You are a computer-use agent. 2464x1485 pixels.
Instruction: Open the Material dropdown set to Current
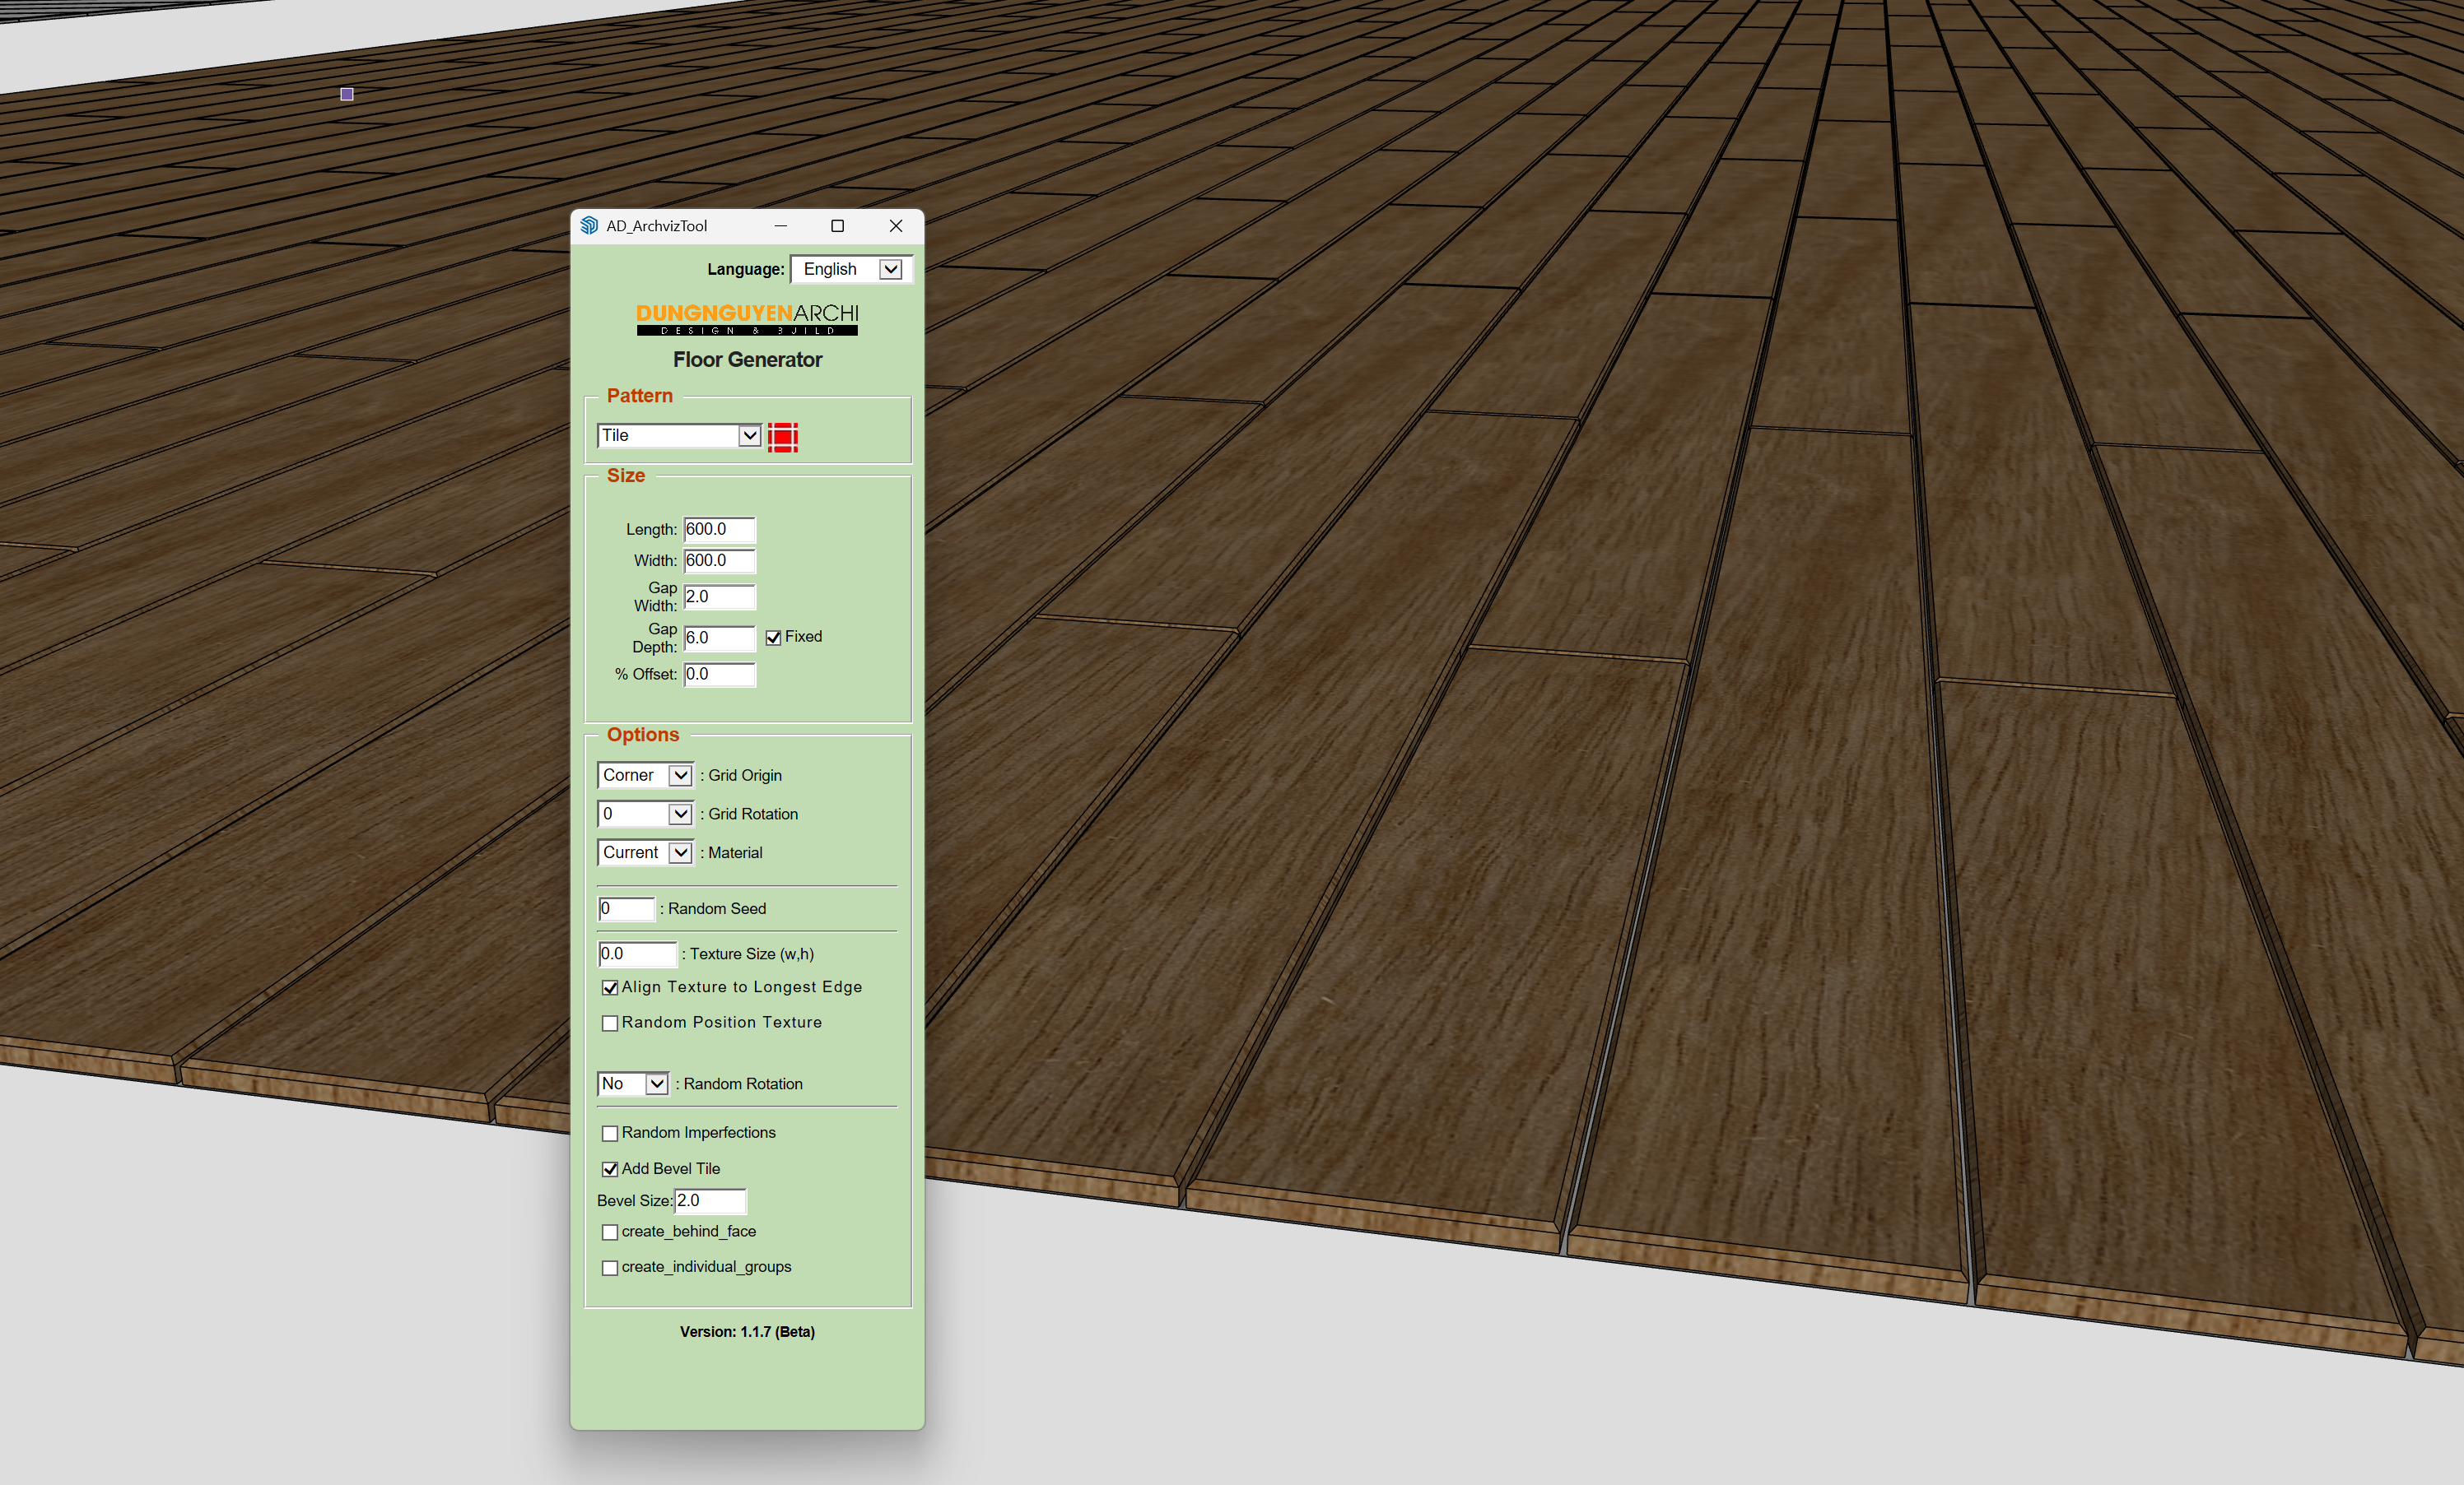coord(645,852)
